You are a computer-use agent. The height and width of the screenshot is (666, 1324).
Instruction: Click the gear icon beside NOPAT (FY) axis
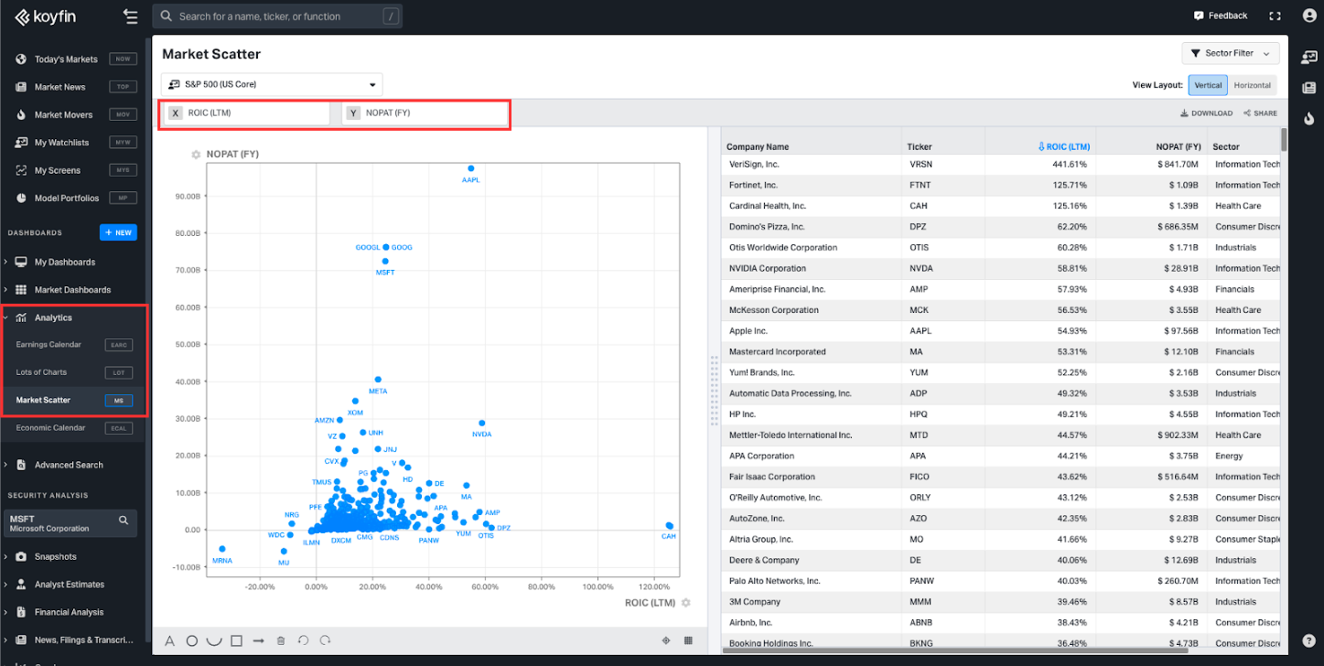pyautogui.click(x=196, y=155)
